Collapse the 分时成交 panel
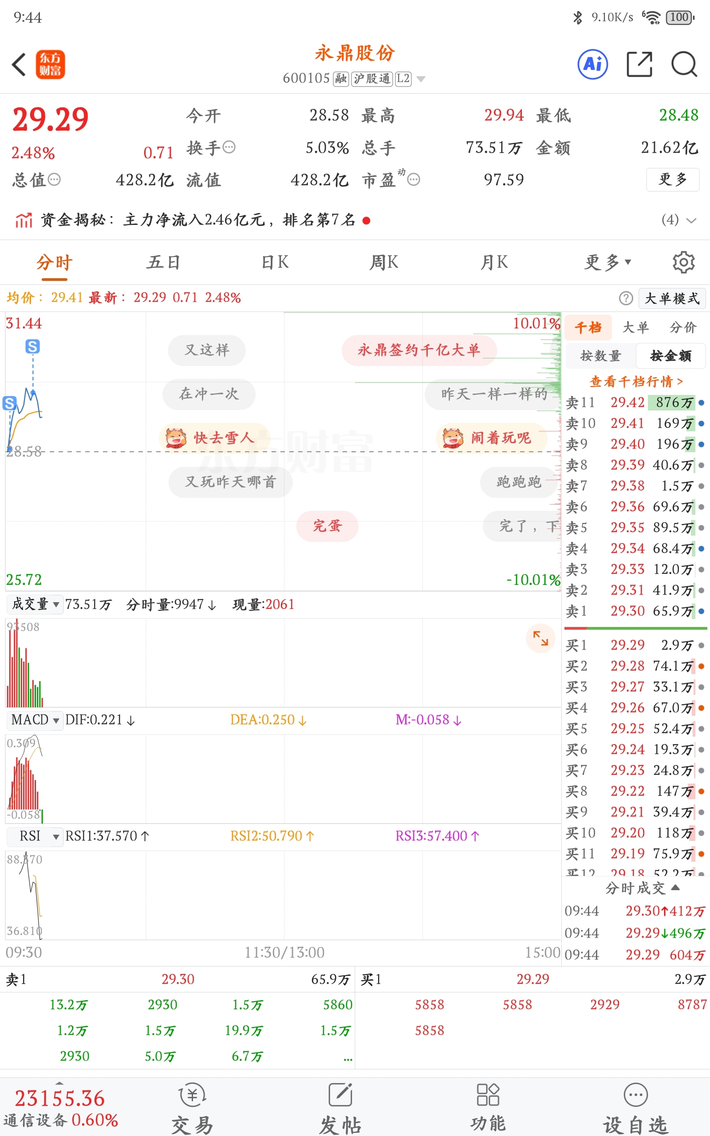This screenshot has height=1136, width=710. point(642,887)
